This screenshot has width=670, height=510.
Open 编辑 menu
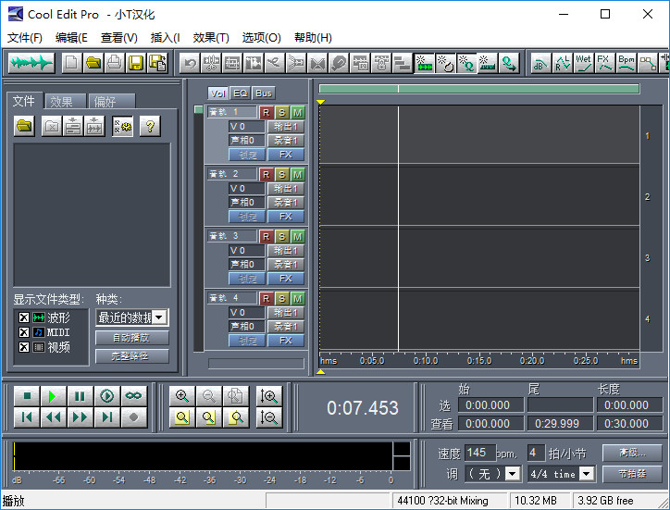71,38
